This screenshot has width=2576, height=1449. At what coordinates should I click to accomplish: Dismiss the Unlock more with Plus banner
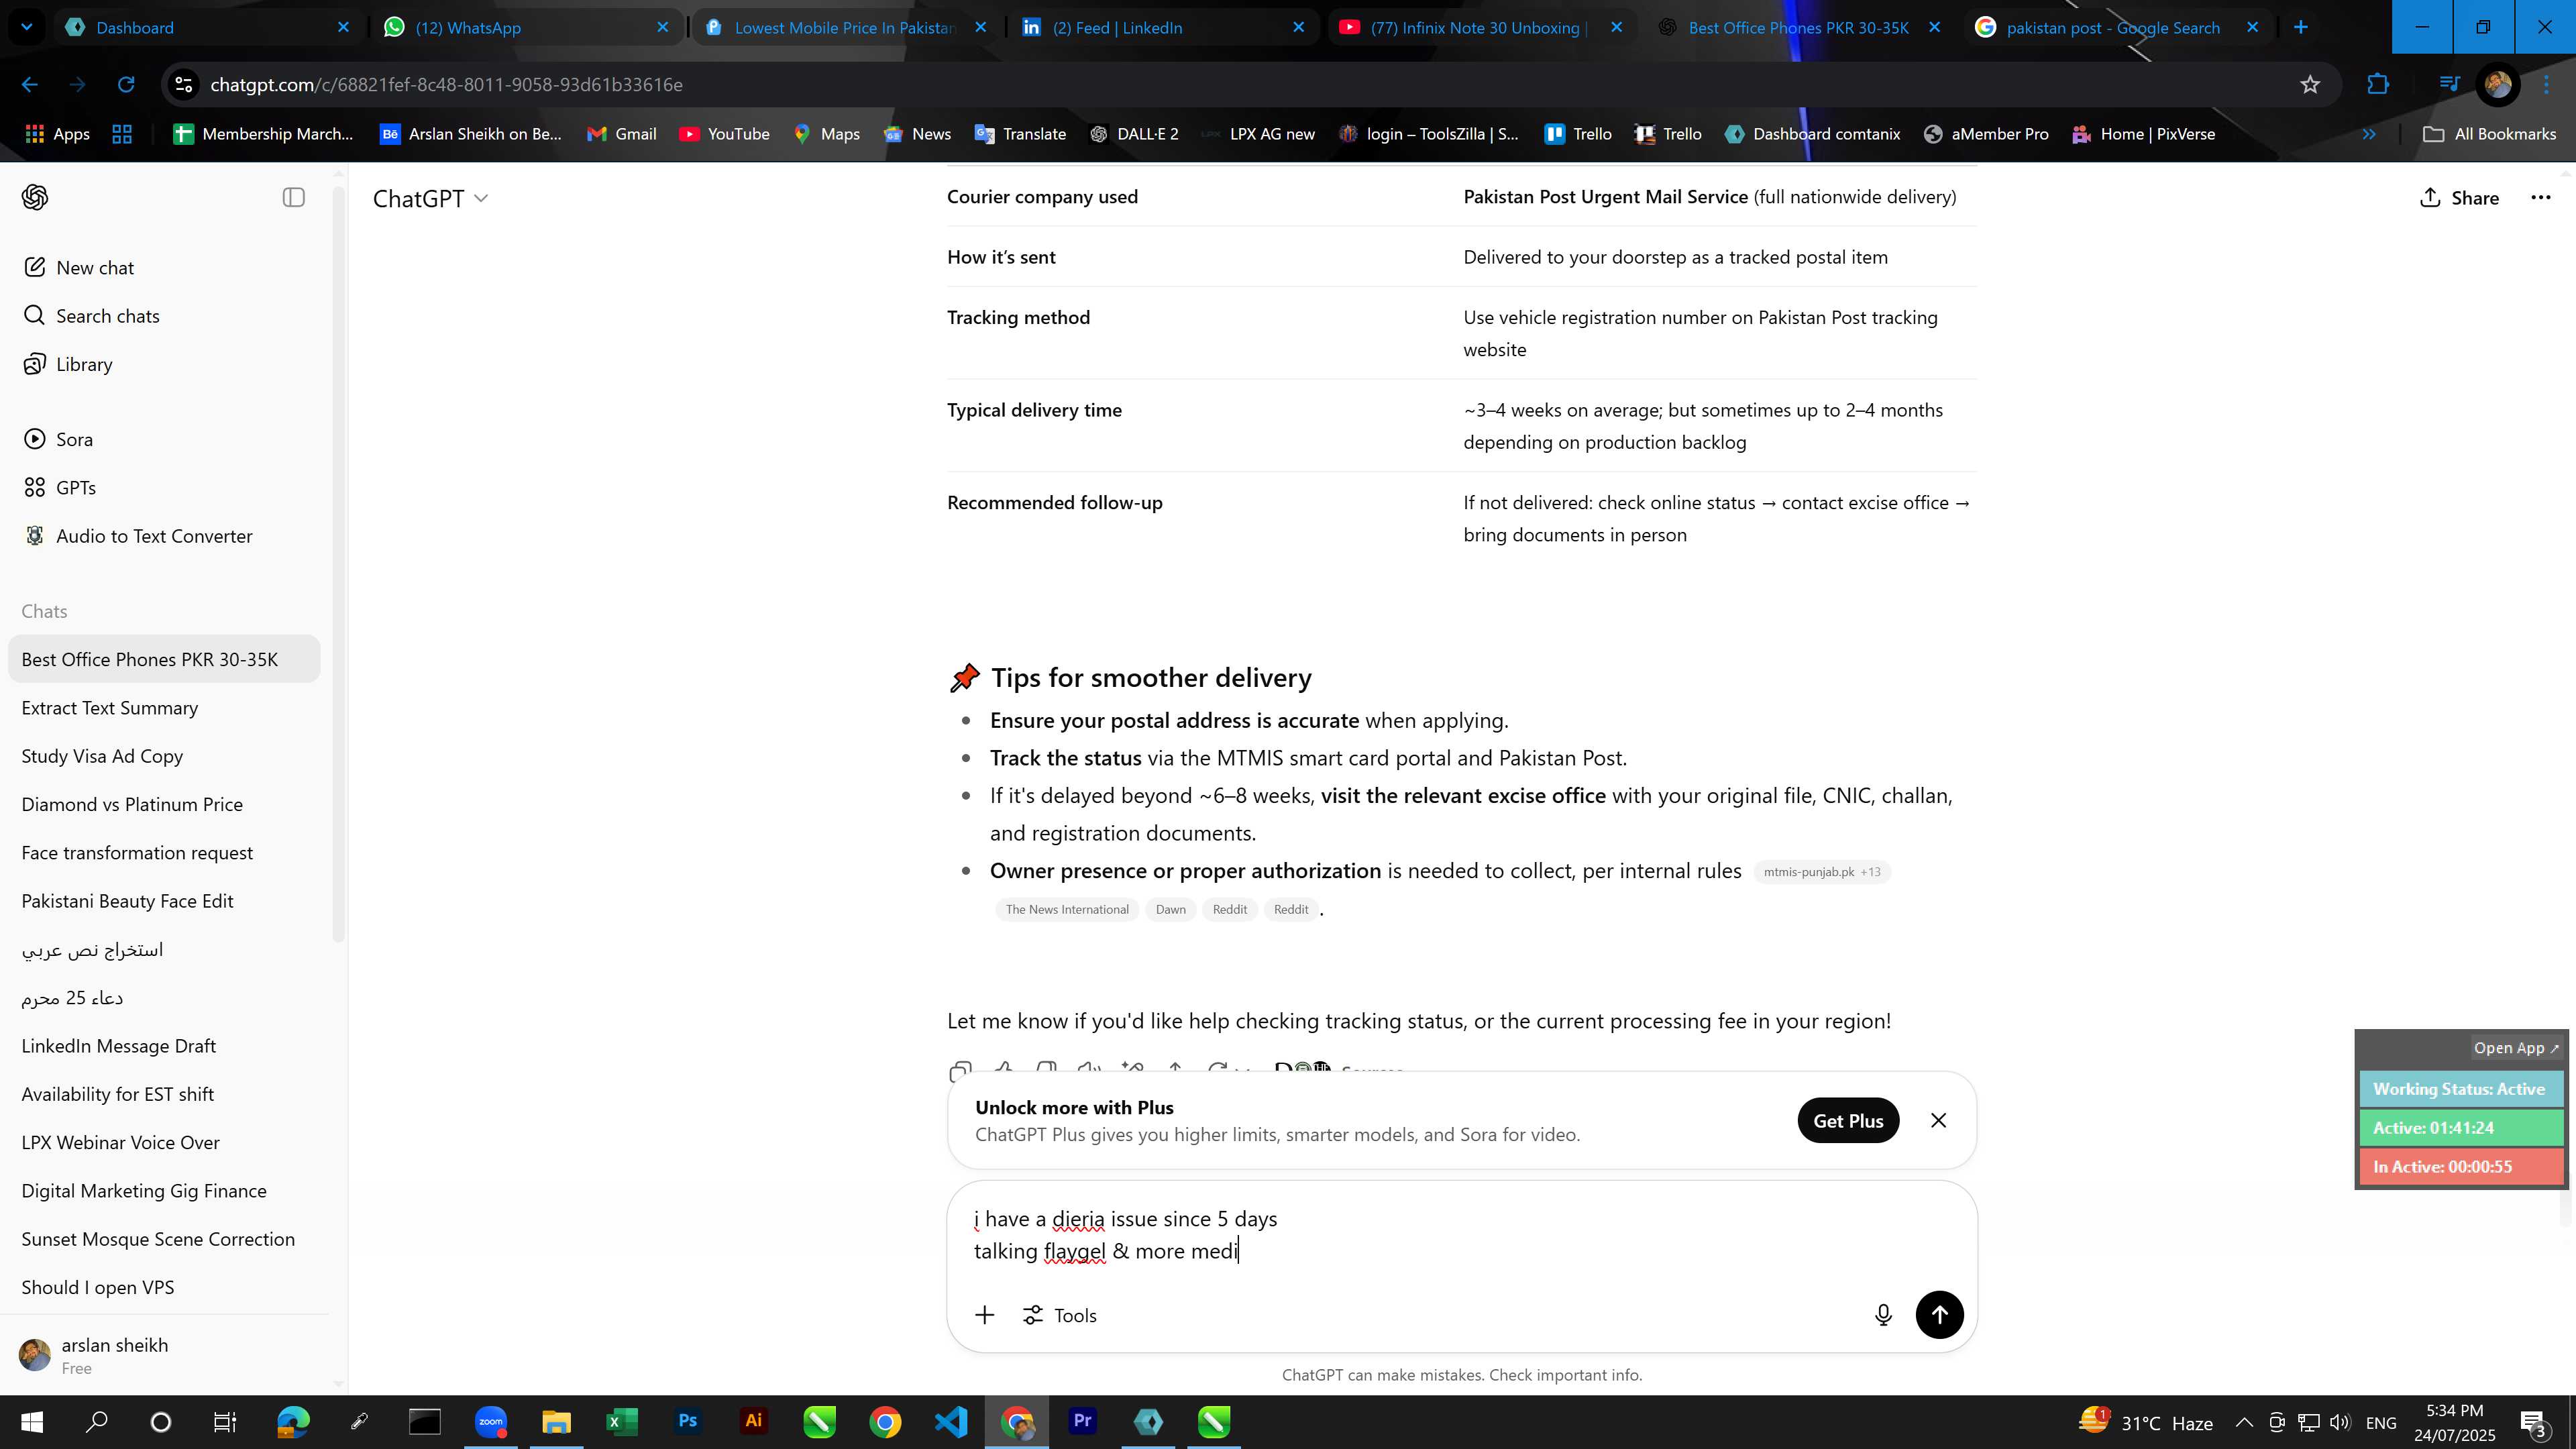[1938, 1120]
